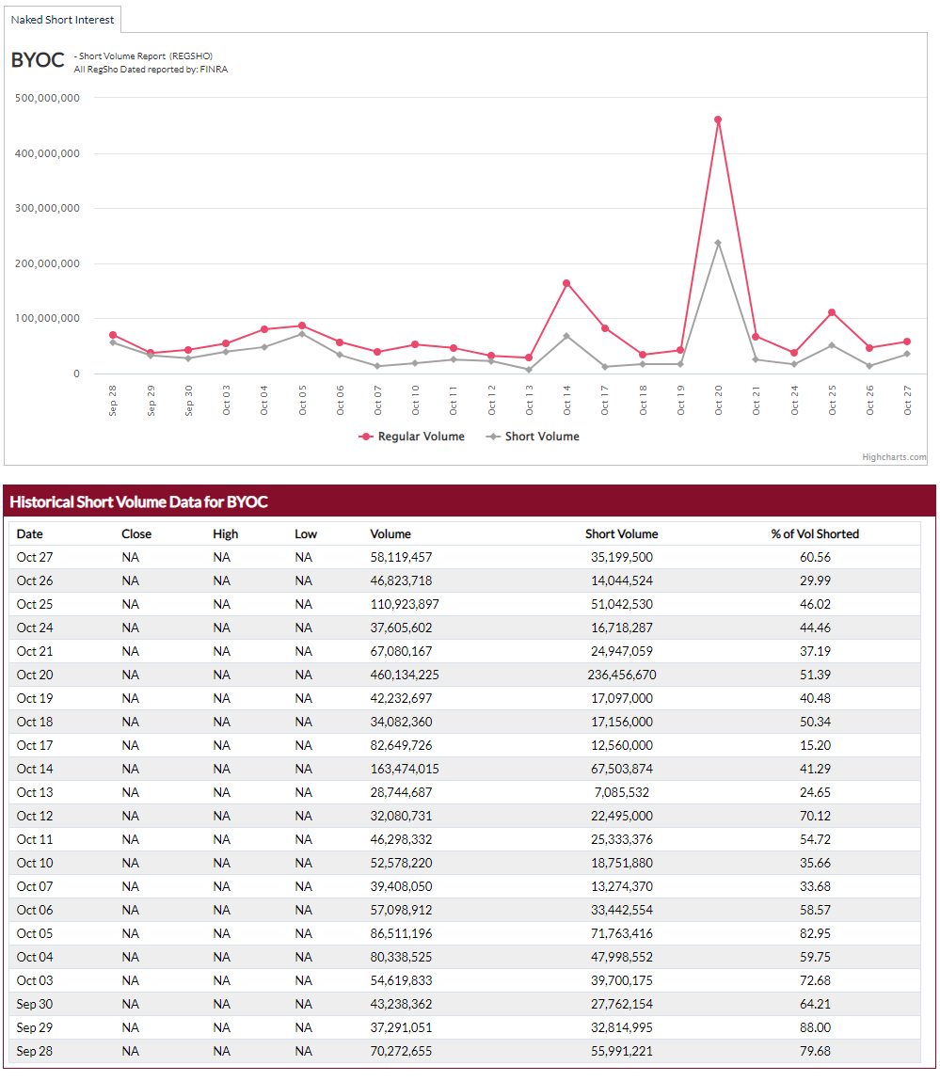Select volume value 58,119,457
This screenshot has width=940, height=1081.
(401, 557)
